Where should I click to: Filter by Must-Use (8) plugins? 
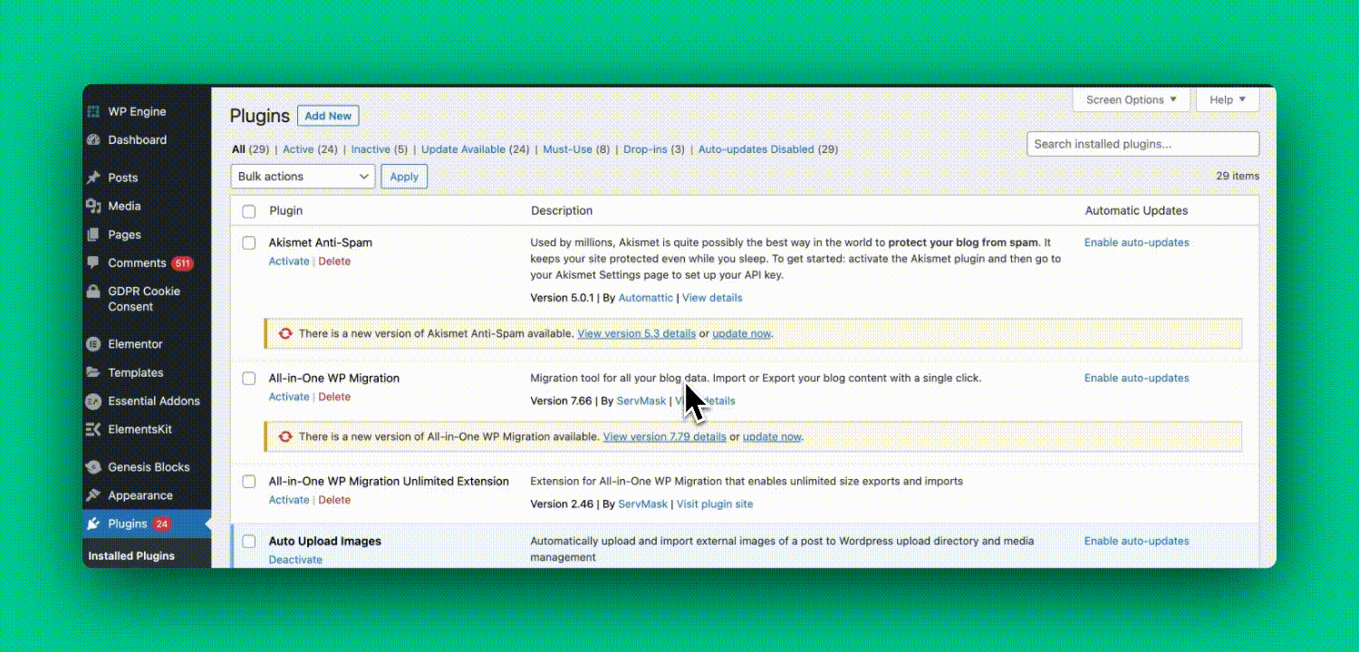(576, 149)
